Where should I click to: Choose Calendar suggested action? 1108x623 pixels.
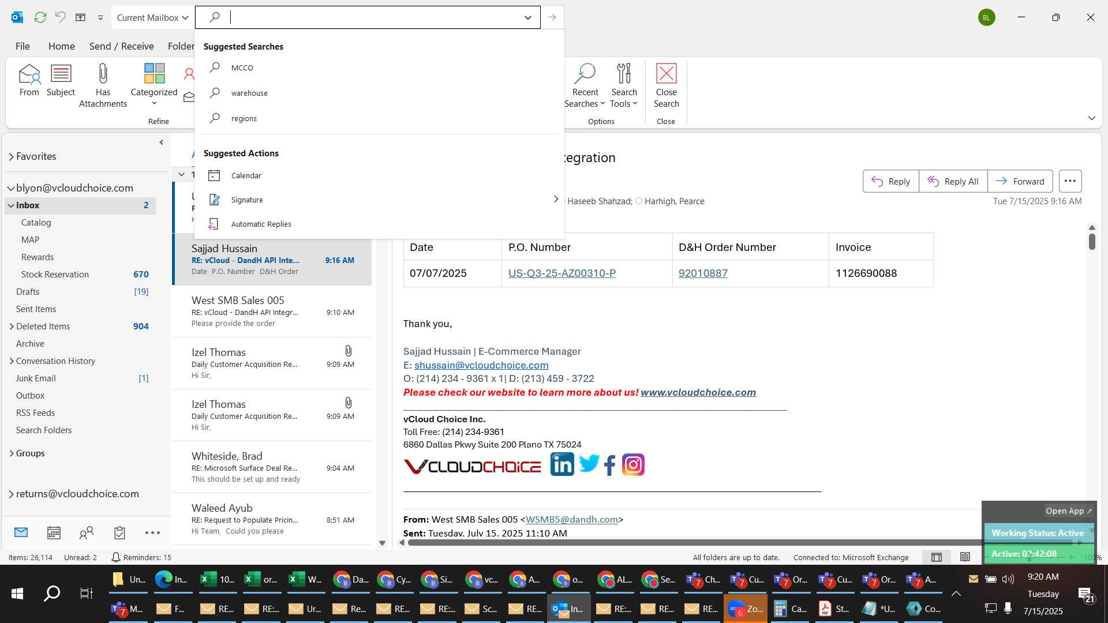(379, 175)
